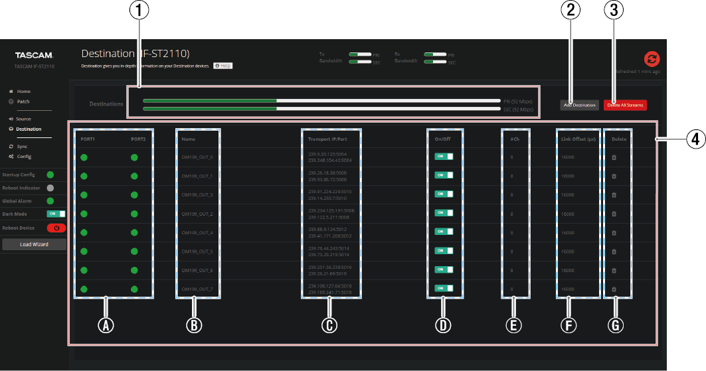Click the PORT2 status dot for OM199_OUT_4
The width and height of the screenshot is (706, 371).
(x=134, y=233)
